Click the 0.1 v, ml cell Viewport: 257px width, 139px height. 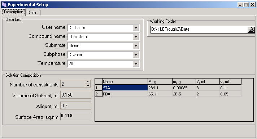coord(230,88)
